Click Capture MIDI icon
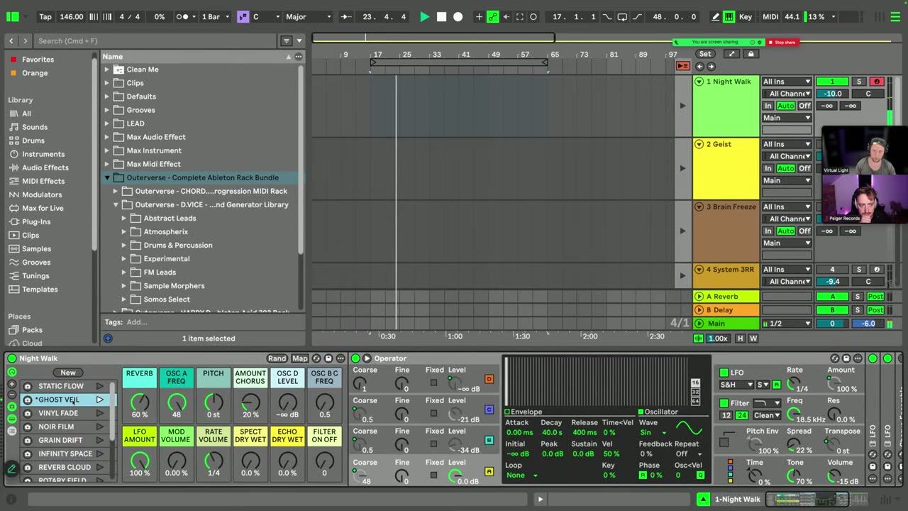This screenshot has width=908, height=511. coord(520,16)
